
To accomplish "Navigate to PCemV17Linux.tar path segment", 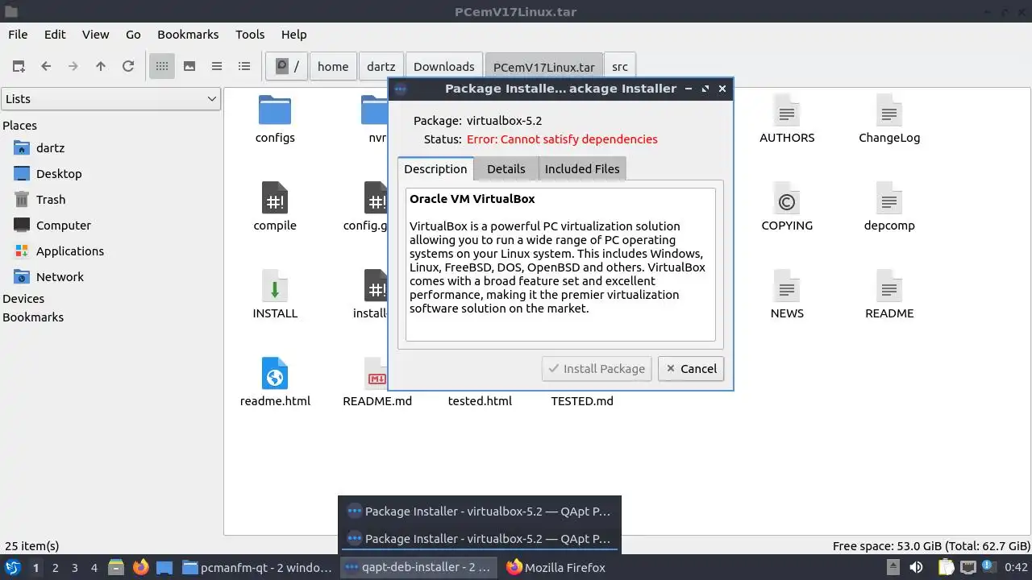I will pos(543,67).
